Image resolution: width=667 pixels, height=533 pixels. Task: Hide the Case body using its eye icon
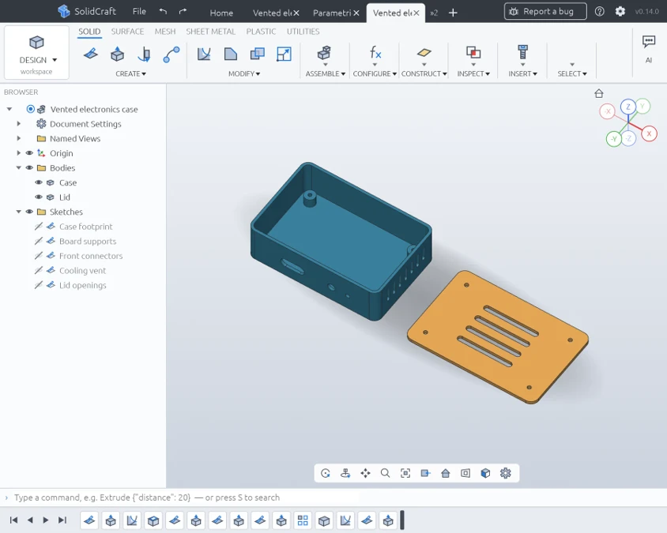pos(39,182)
